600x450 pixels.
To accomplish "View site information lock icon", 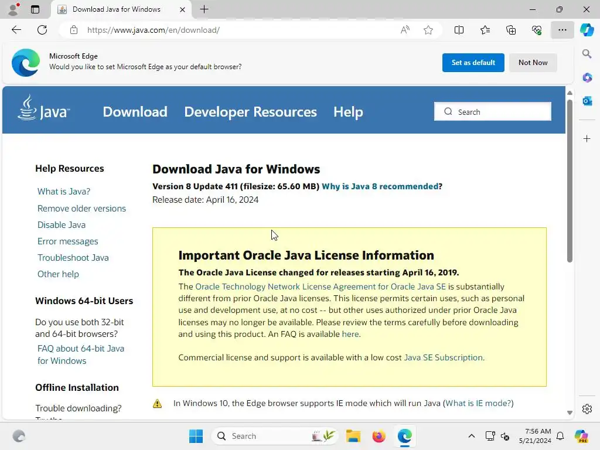I will click(x=74, y=30).
